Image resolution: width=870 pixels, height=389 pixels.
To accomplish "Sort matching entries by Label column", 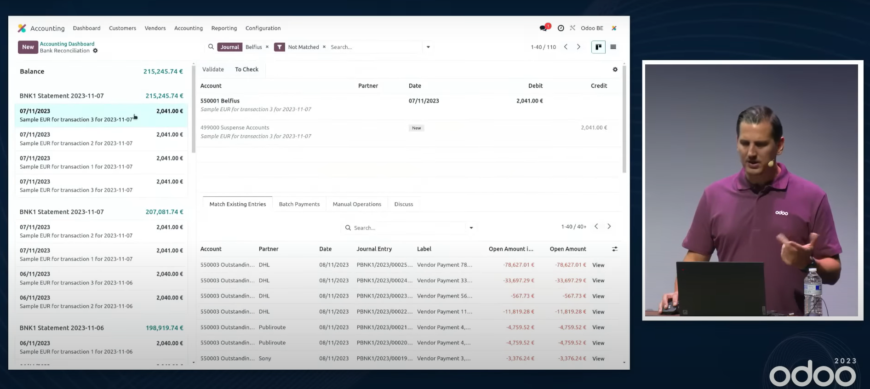I will point(424,249).
